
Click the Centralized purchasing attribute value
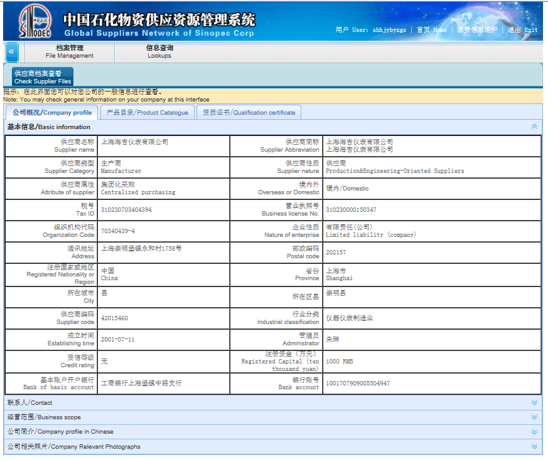pos(138,192)
